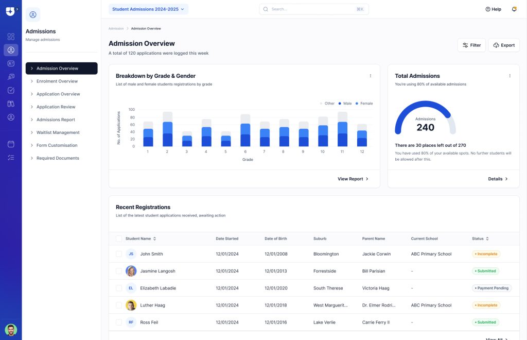Open the checklist icon in left rail
The width and height of the screenshot is (527, 340).
(x=11, y=158)
